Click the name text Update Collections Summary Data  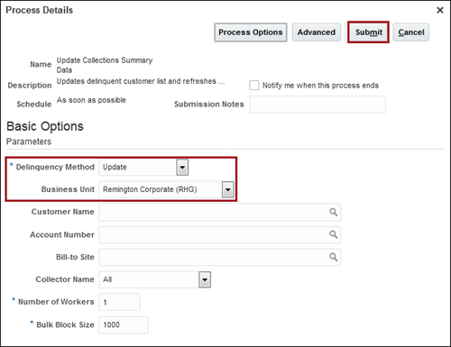coord(105,65)
